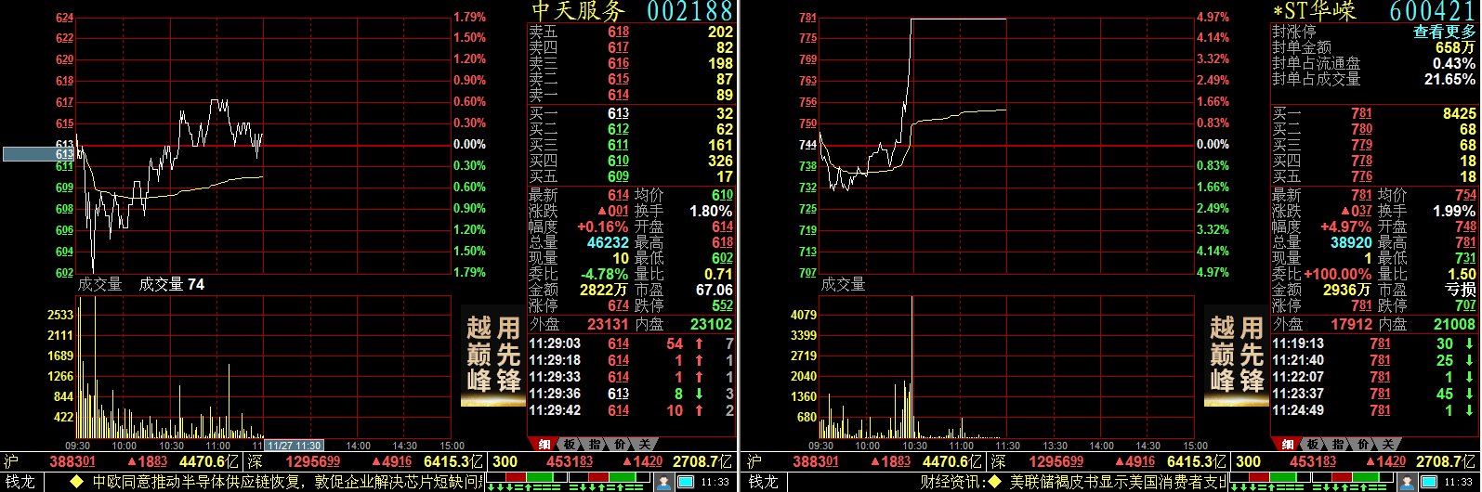
Task: Click the 总量 value 38920
Action: pyautogui.click(x=1352, y=242)
